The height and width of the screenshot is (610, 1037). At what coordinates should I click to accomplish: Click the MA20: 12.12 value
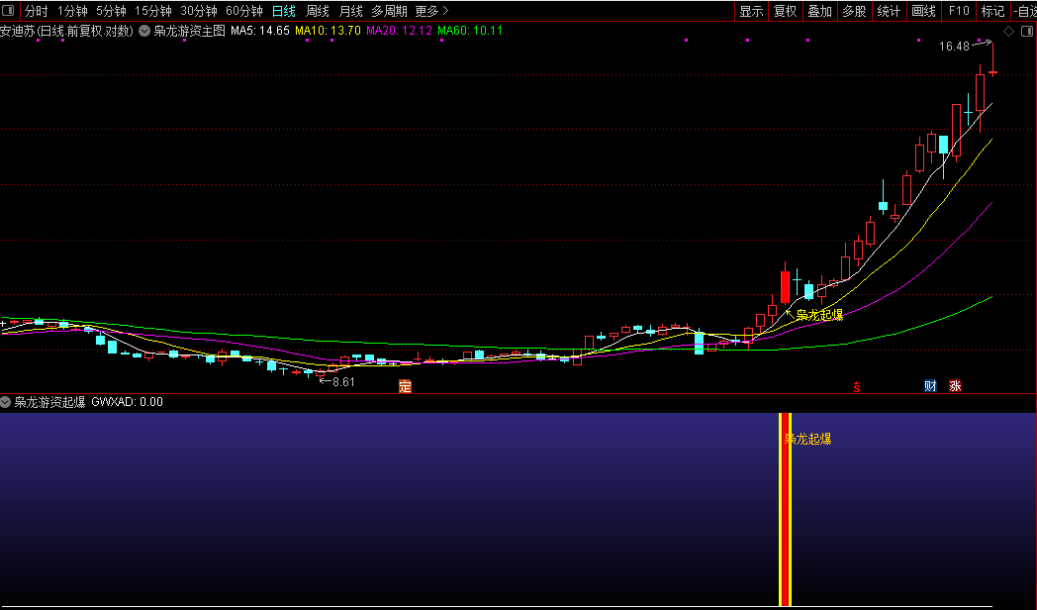[x=400, y=31]
